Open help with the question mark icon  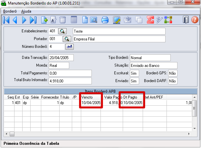click(195, 20)
